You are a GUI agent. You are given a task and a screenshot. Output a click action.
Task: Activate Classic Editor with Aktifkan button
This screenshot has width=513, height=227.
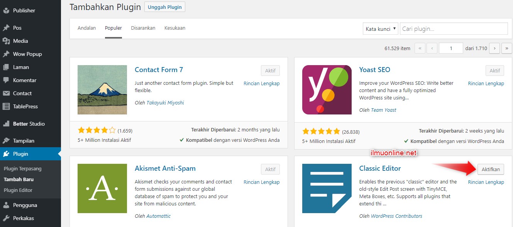pos(491,169)
